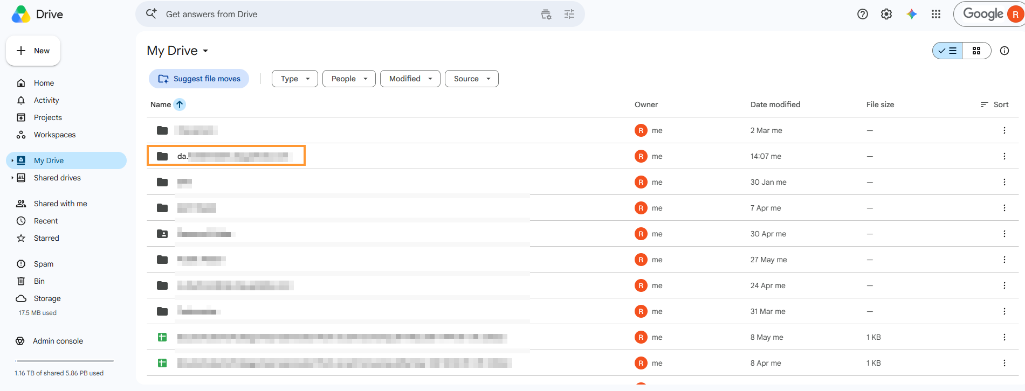This screenshot has width=1025, height=391.
Task: Open the Gemini sparkle icon
Action: [x=912, y=14]
